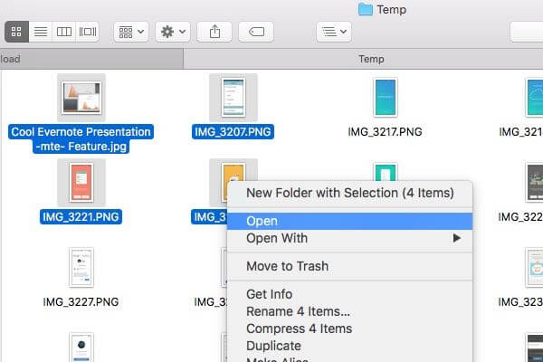Image resolution: width=543 pixels, height=362 pixels.
Task: Select the Temp tab
Action: 363,59
